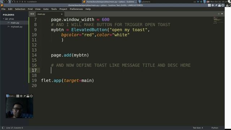Add new tab with plus icon
Viewport: 231px width, 130px height.
tap(219, 14)
